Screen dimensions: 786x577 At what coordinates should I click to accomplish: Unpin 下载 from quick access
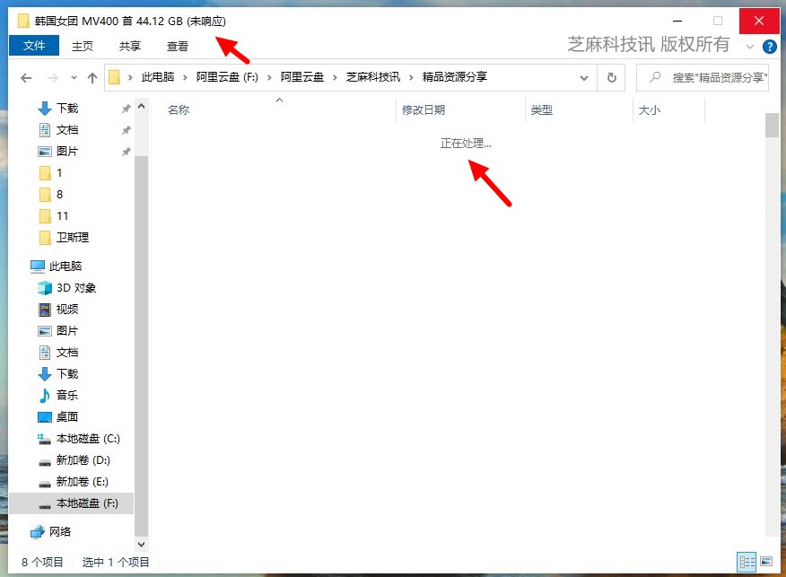[x=127, y=108]
